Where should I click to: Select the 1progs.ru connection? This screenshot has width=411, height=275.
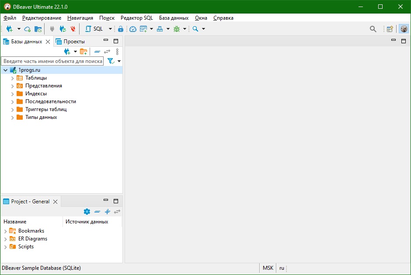tap(29, 70)
